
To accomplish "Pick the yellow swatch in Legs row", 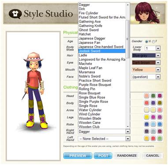I will (x=146, y=117).
